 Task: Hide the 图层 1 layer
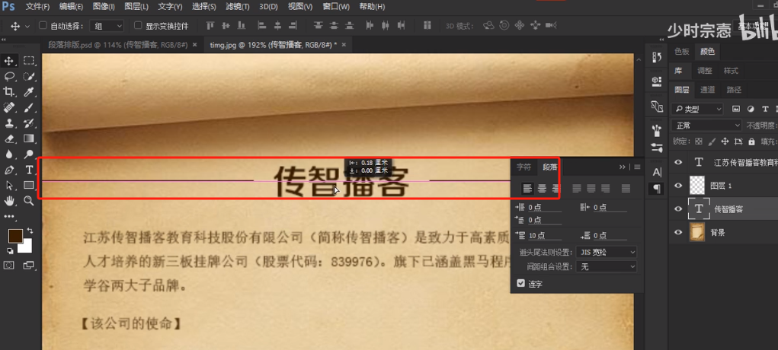(678, 186)
